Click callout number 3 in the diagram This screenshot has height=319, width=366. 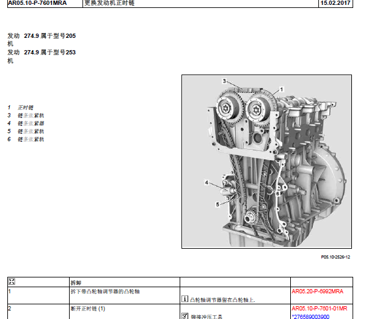(x=224, y=81)
